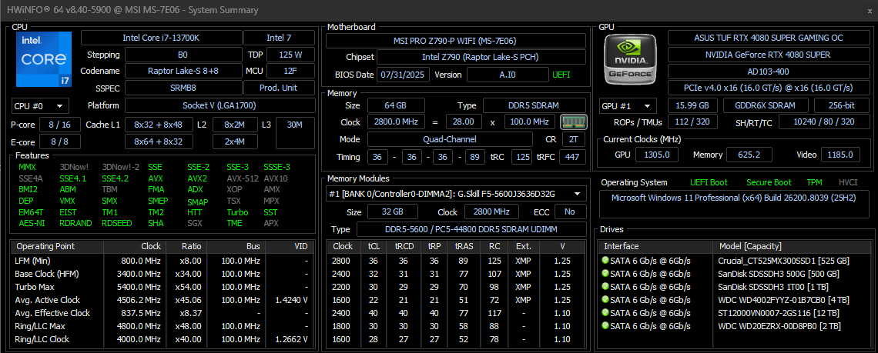Click the NVIDIA GeForce logo

pyautogui.click(x=631, y=59)
